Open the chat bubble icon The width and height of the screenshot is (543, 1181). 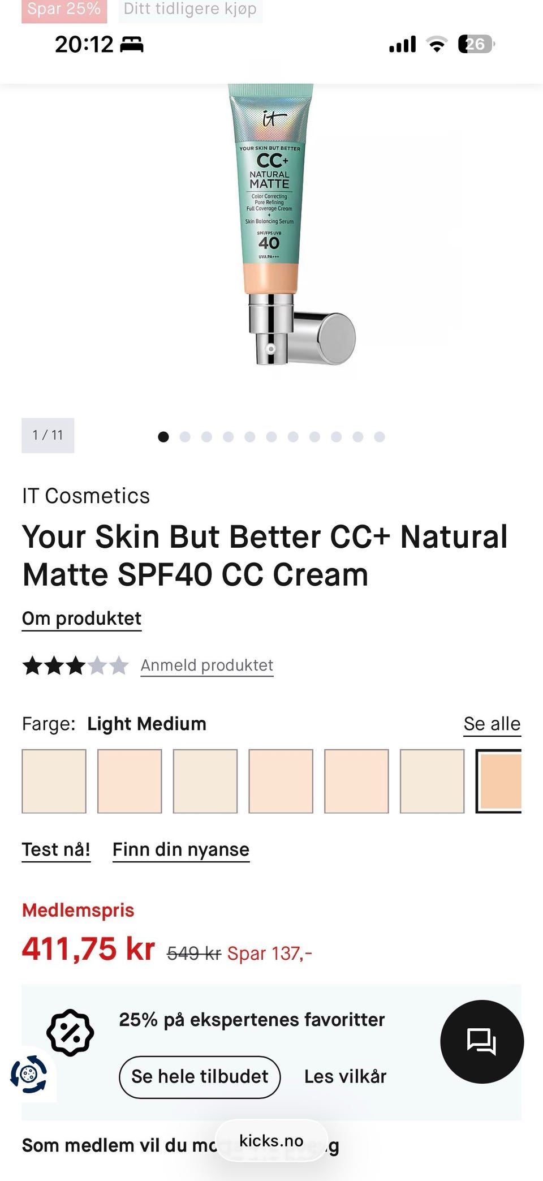pos(482,1042)
